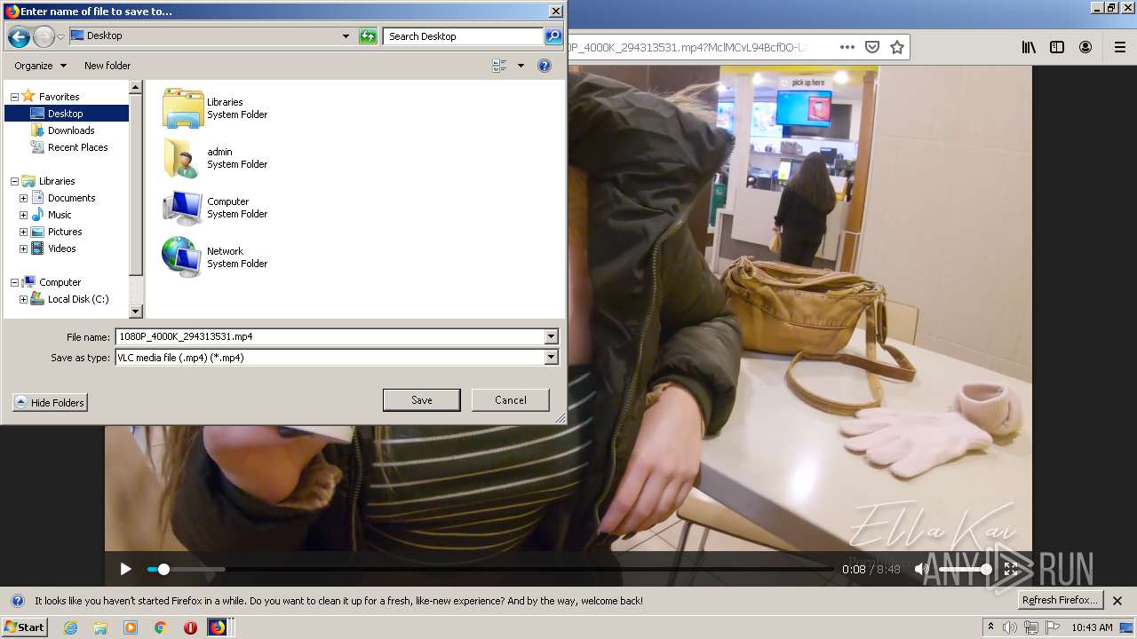Save page to Pocket
Screen dimensions: 1137x639
pos(872,47)
